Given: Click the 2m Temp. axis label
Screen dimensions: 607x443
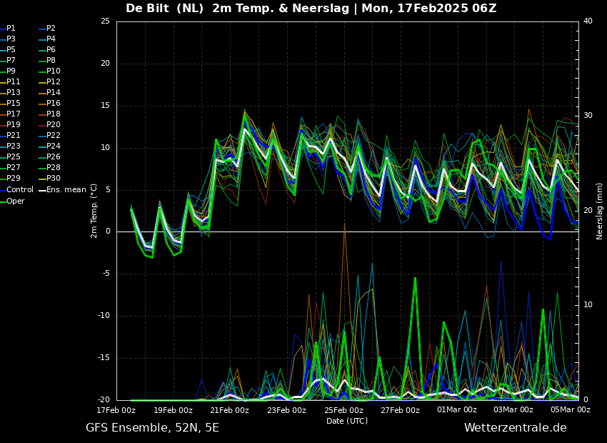Looking at the screenshot, I should coord(94,211).
